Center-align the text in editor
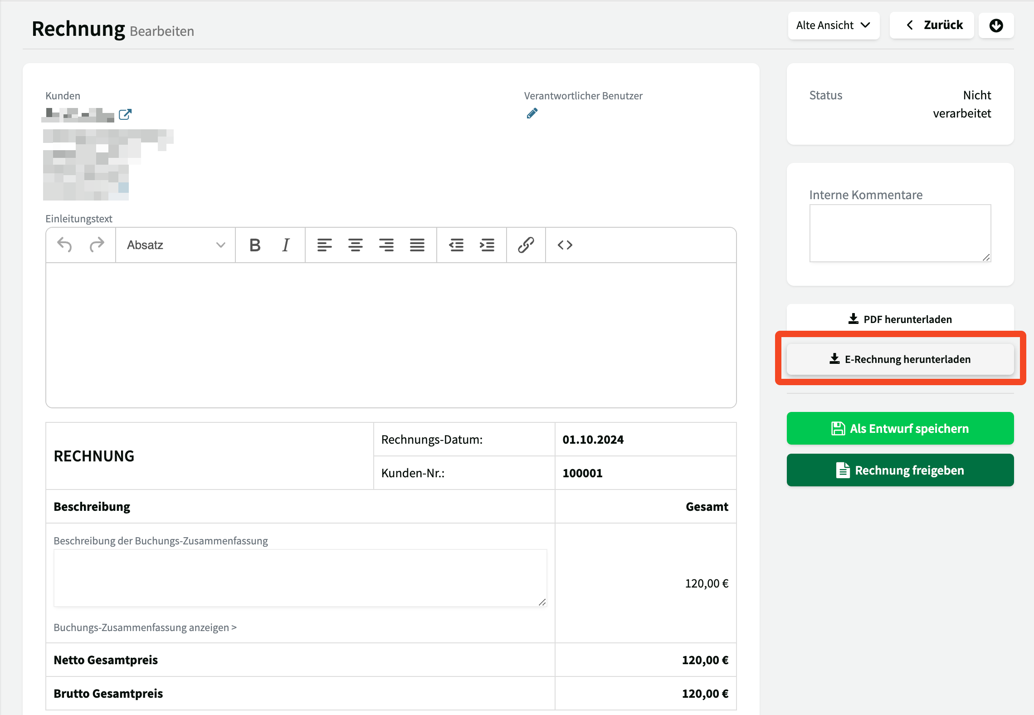This screenshot has height=715, width=1034. [x=355, y=245]
